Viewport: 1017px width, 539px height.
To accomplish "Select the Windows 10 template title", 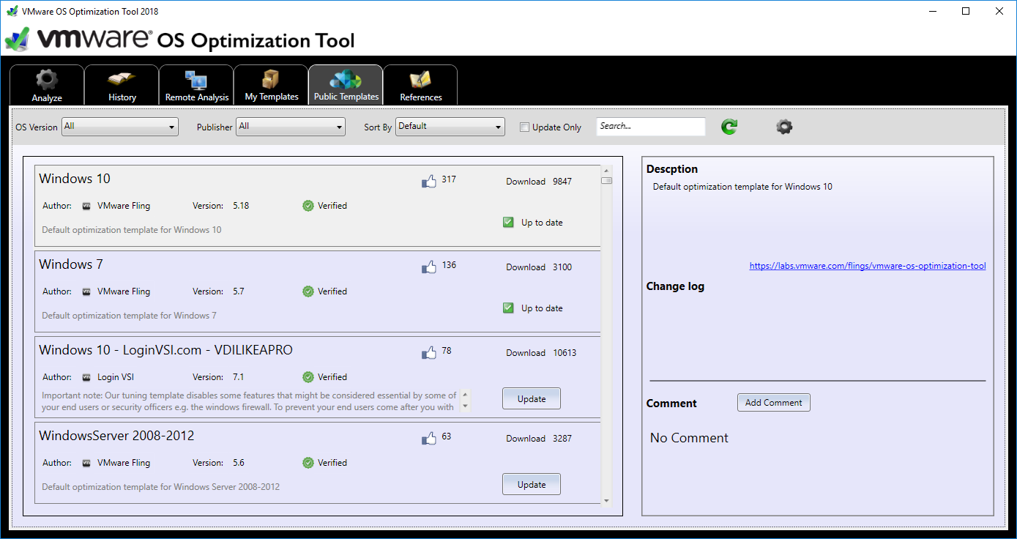I will [75, 179].
